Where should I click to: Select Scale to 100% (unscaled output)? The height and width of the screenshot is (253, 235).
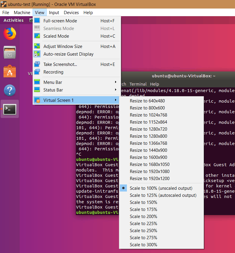(161, 188)
